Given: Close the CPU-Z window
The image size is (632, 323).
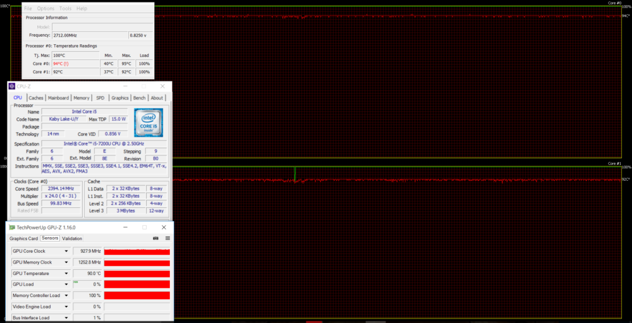Looking at the screenshot, I should click(x=162, y=87).
